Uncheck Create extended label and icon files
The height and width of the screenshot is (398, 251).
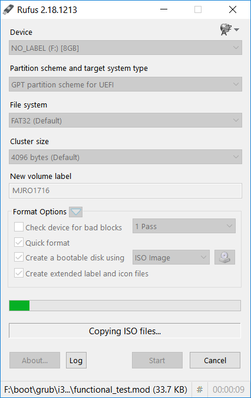tap(19, 273)
